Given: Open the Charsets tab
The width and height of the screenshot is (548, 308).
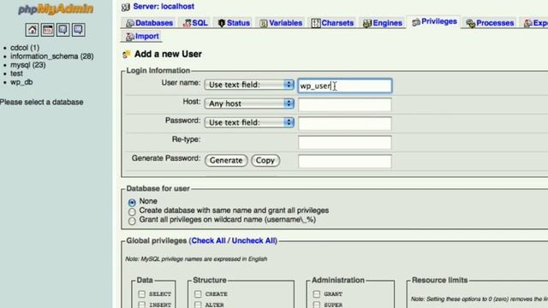Looking at the screenshot, I should coord(332,23).
